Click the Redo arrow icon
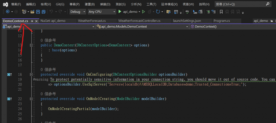The image size is (276, 123). tap(60, 12)
